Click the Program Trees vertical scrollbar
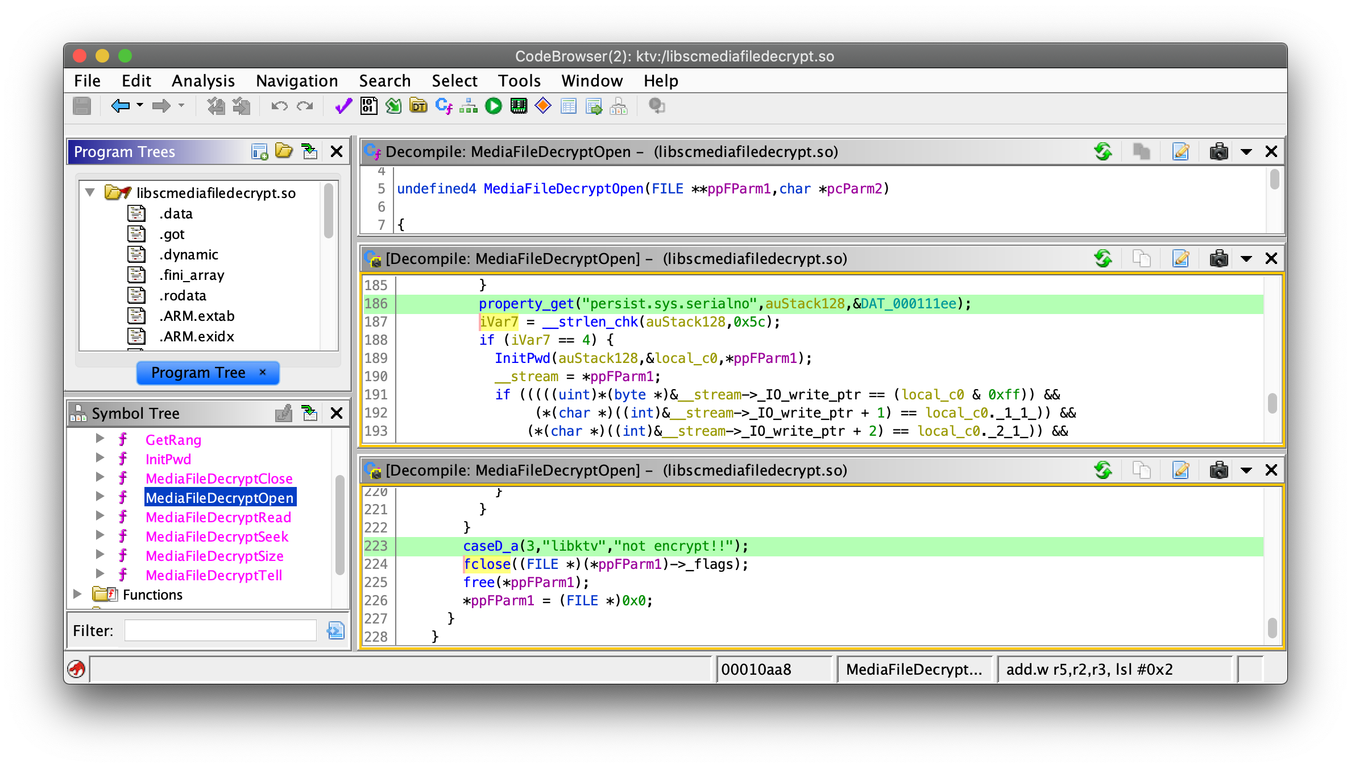 tap(329, 211)
